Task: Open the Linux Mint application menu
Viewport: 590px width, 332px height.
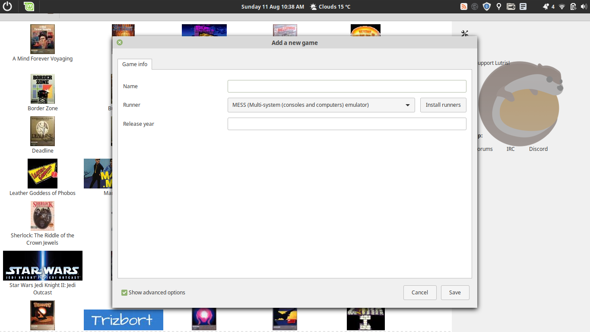Action: (x=29, y=6)
